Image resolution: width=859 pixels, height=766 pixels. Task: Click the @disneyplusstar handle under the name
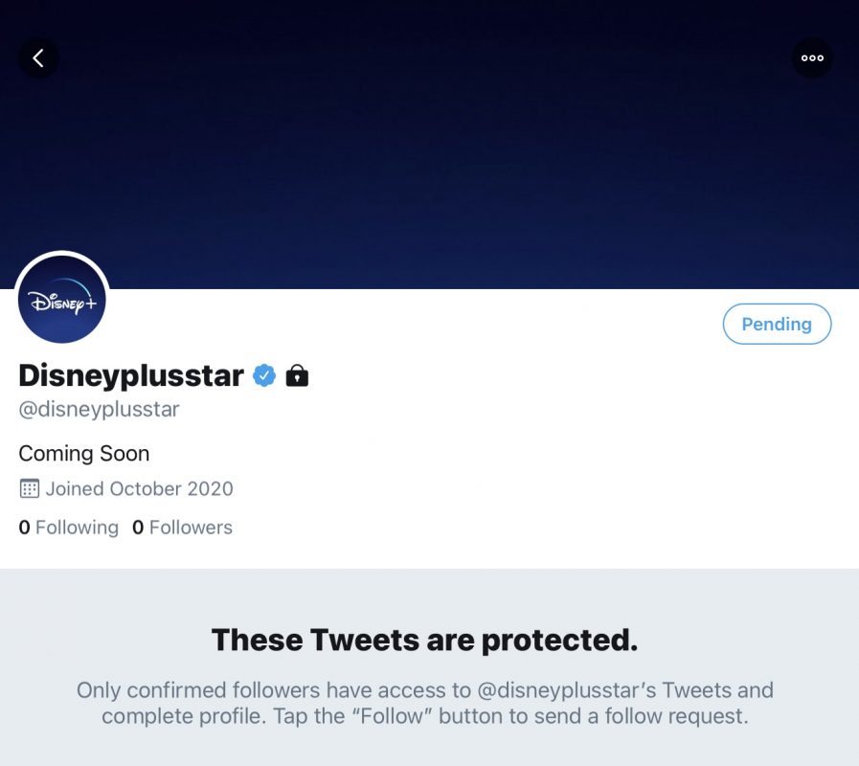(x=99, y=410)
